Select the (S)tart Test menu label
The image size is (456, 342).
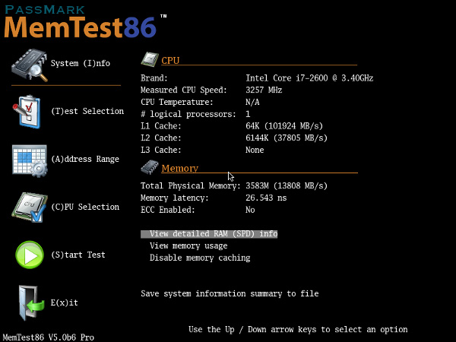pos(78,255)
